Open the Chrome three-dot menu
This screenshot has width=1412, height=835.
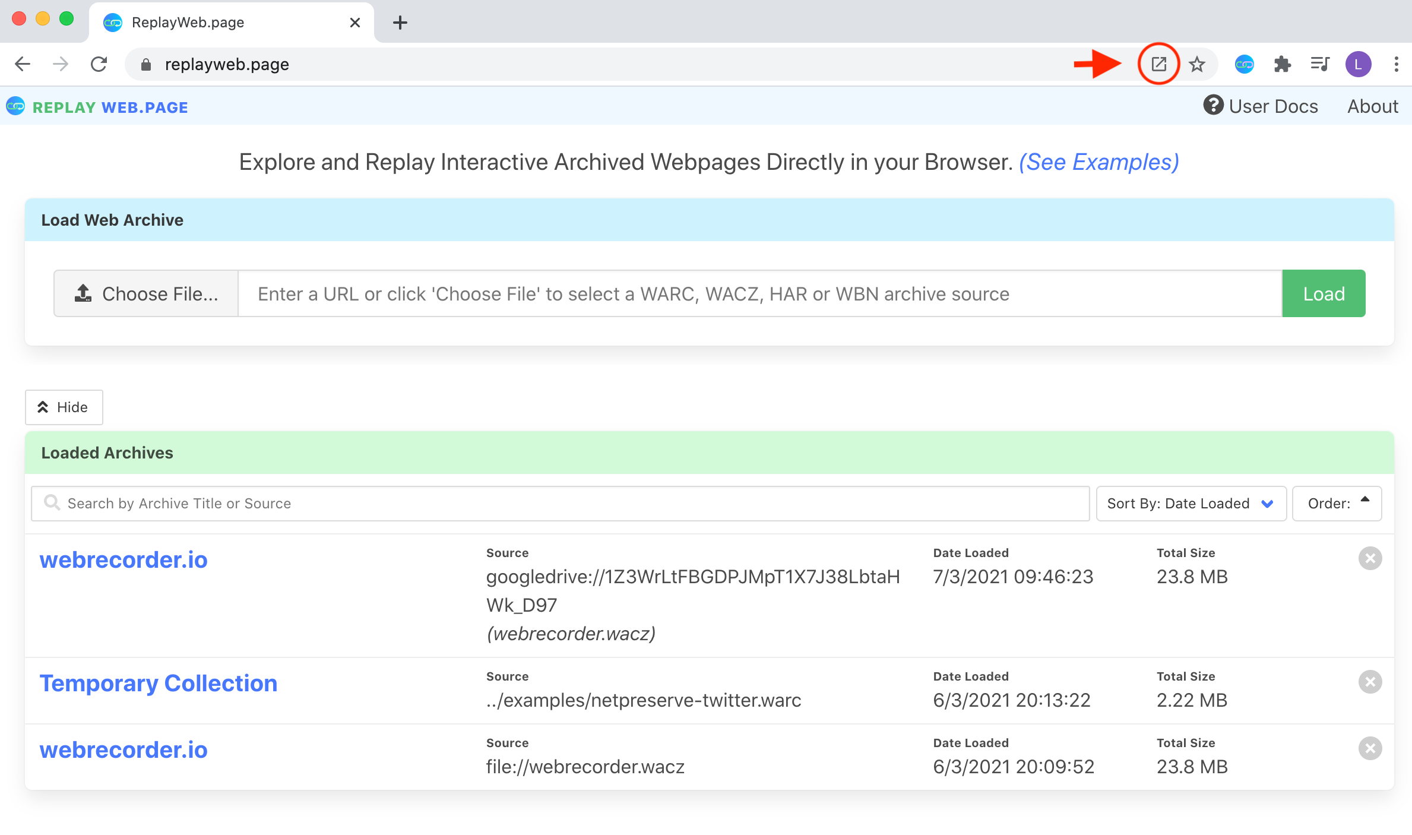pos(1396,64)
